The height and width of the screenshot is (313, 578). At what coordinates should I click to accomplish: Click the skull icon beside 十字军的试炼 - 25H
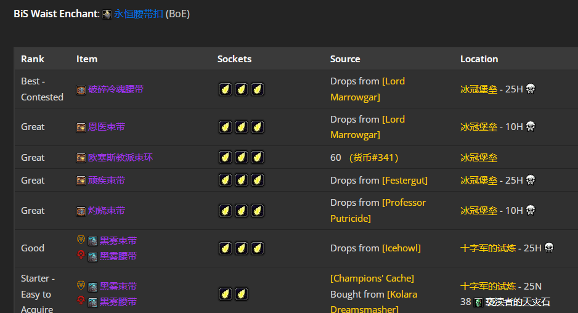[549, 248]
